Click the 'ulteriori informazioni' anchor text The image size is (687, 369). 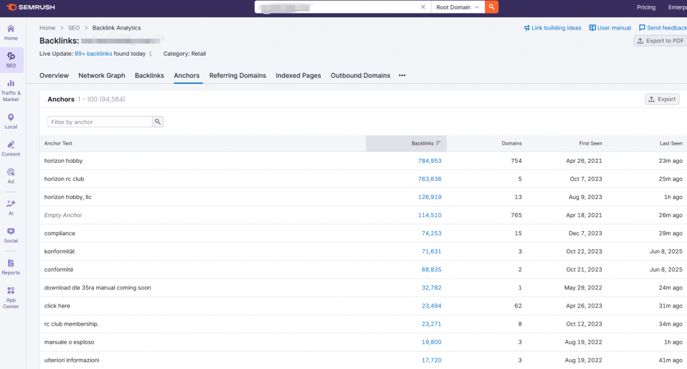tap(72, 360)
